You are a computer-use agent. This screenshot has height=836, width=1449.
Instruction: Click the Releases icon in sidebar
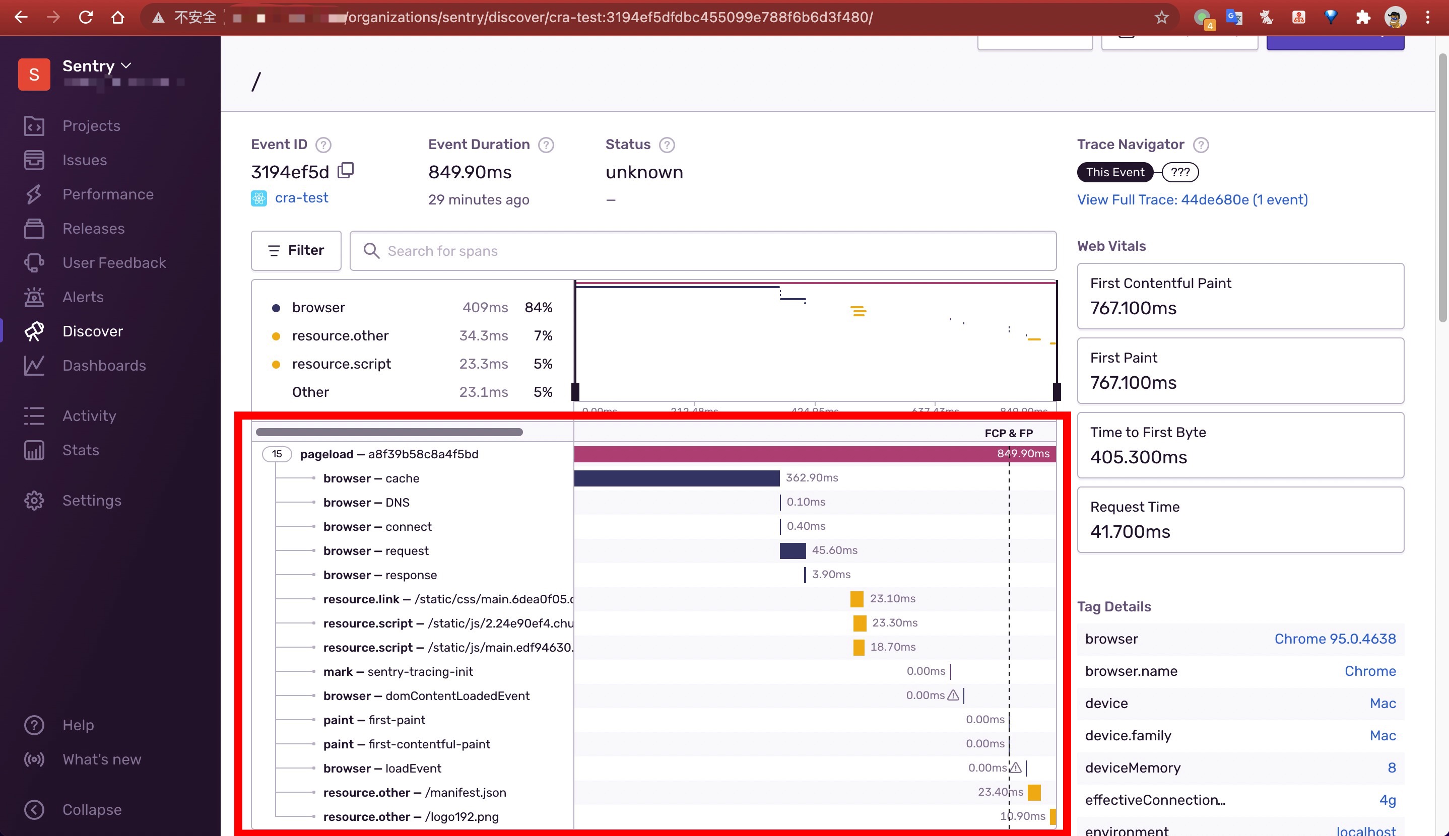tap(34, 228)
